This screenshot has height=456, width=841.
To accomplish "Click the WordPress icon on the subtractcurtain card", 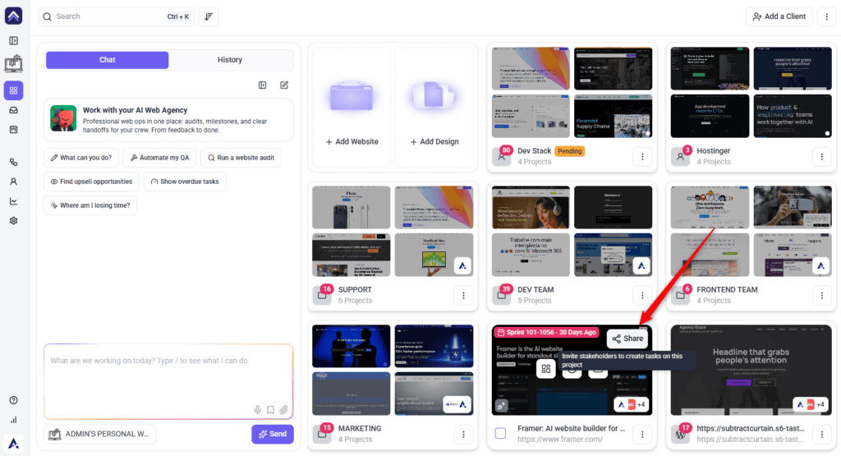I will tap(681, 434).
